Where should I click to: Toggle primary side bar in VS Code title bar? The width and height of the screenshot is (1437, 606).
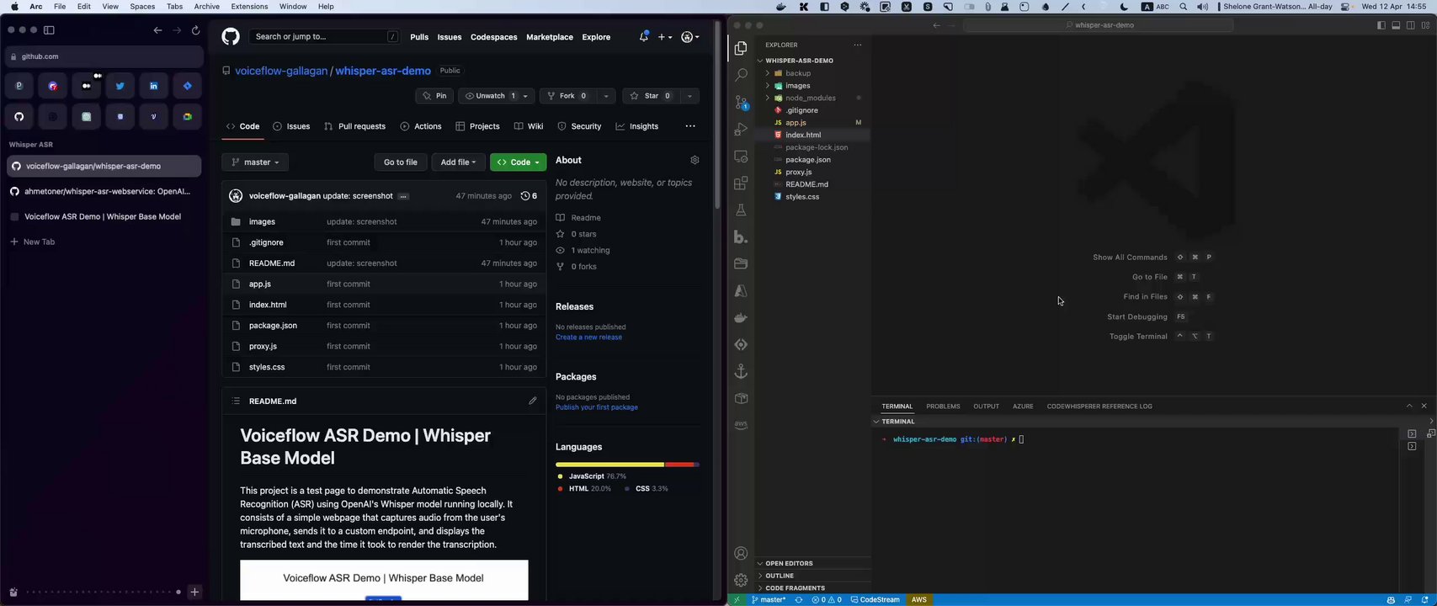click(x=1381, y=25)
